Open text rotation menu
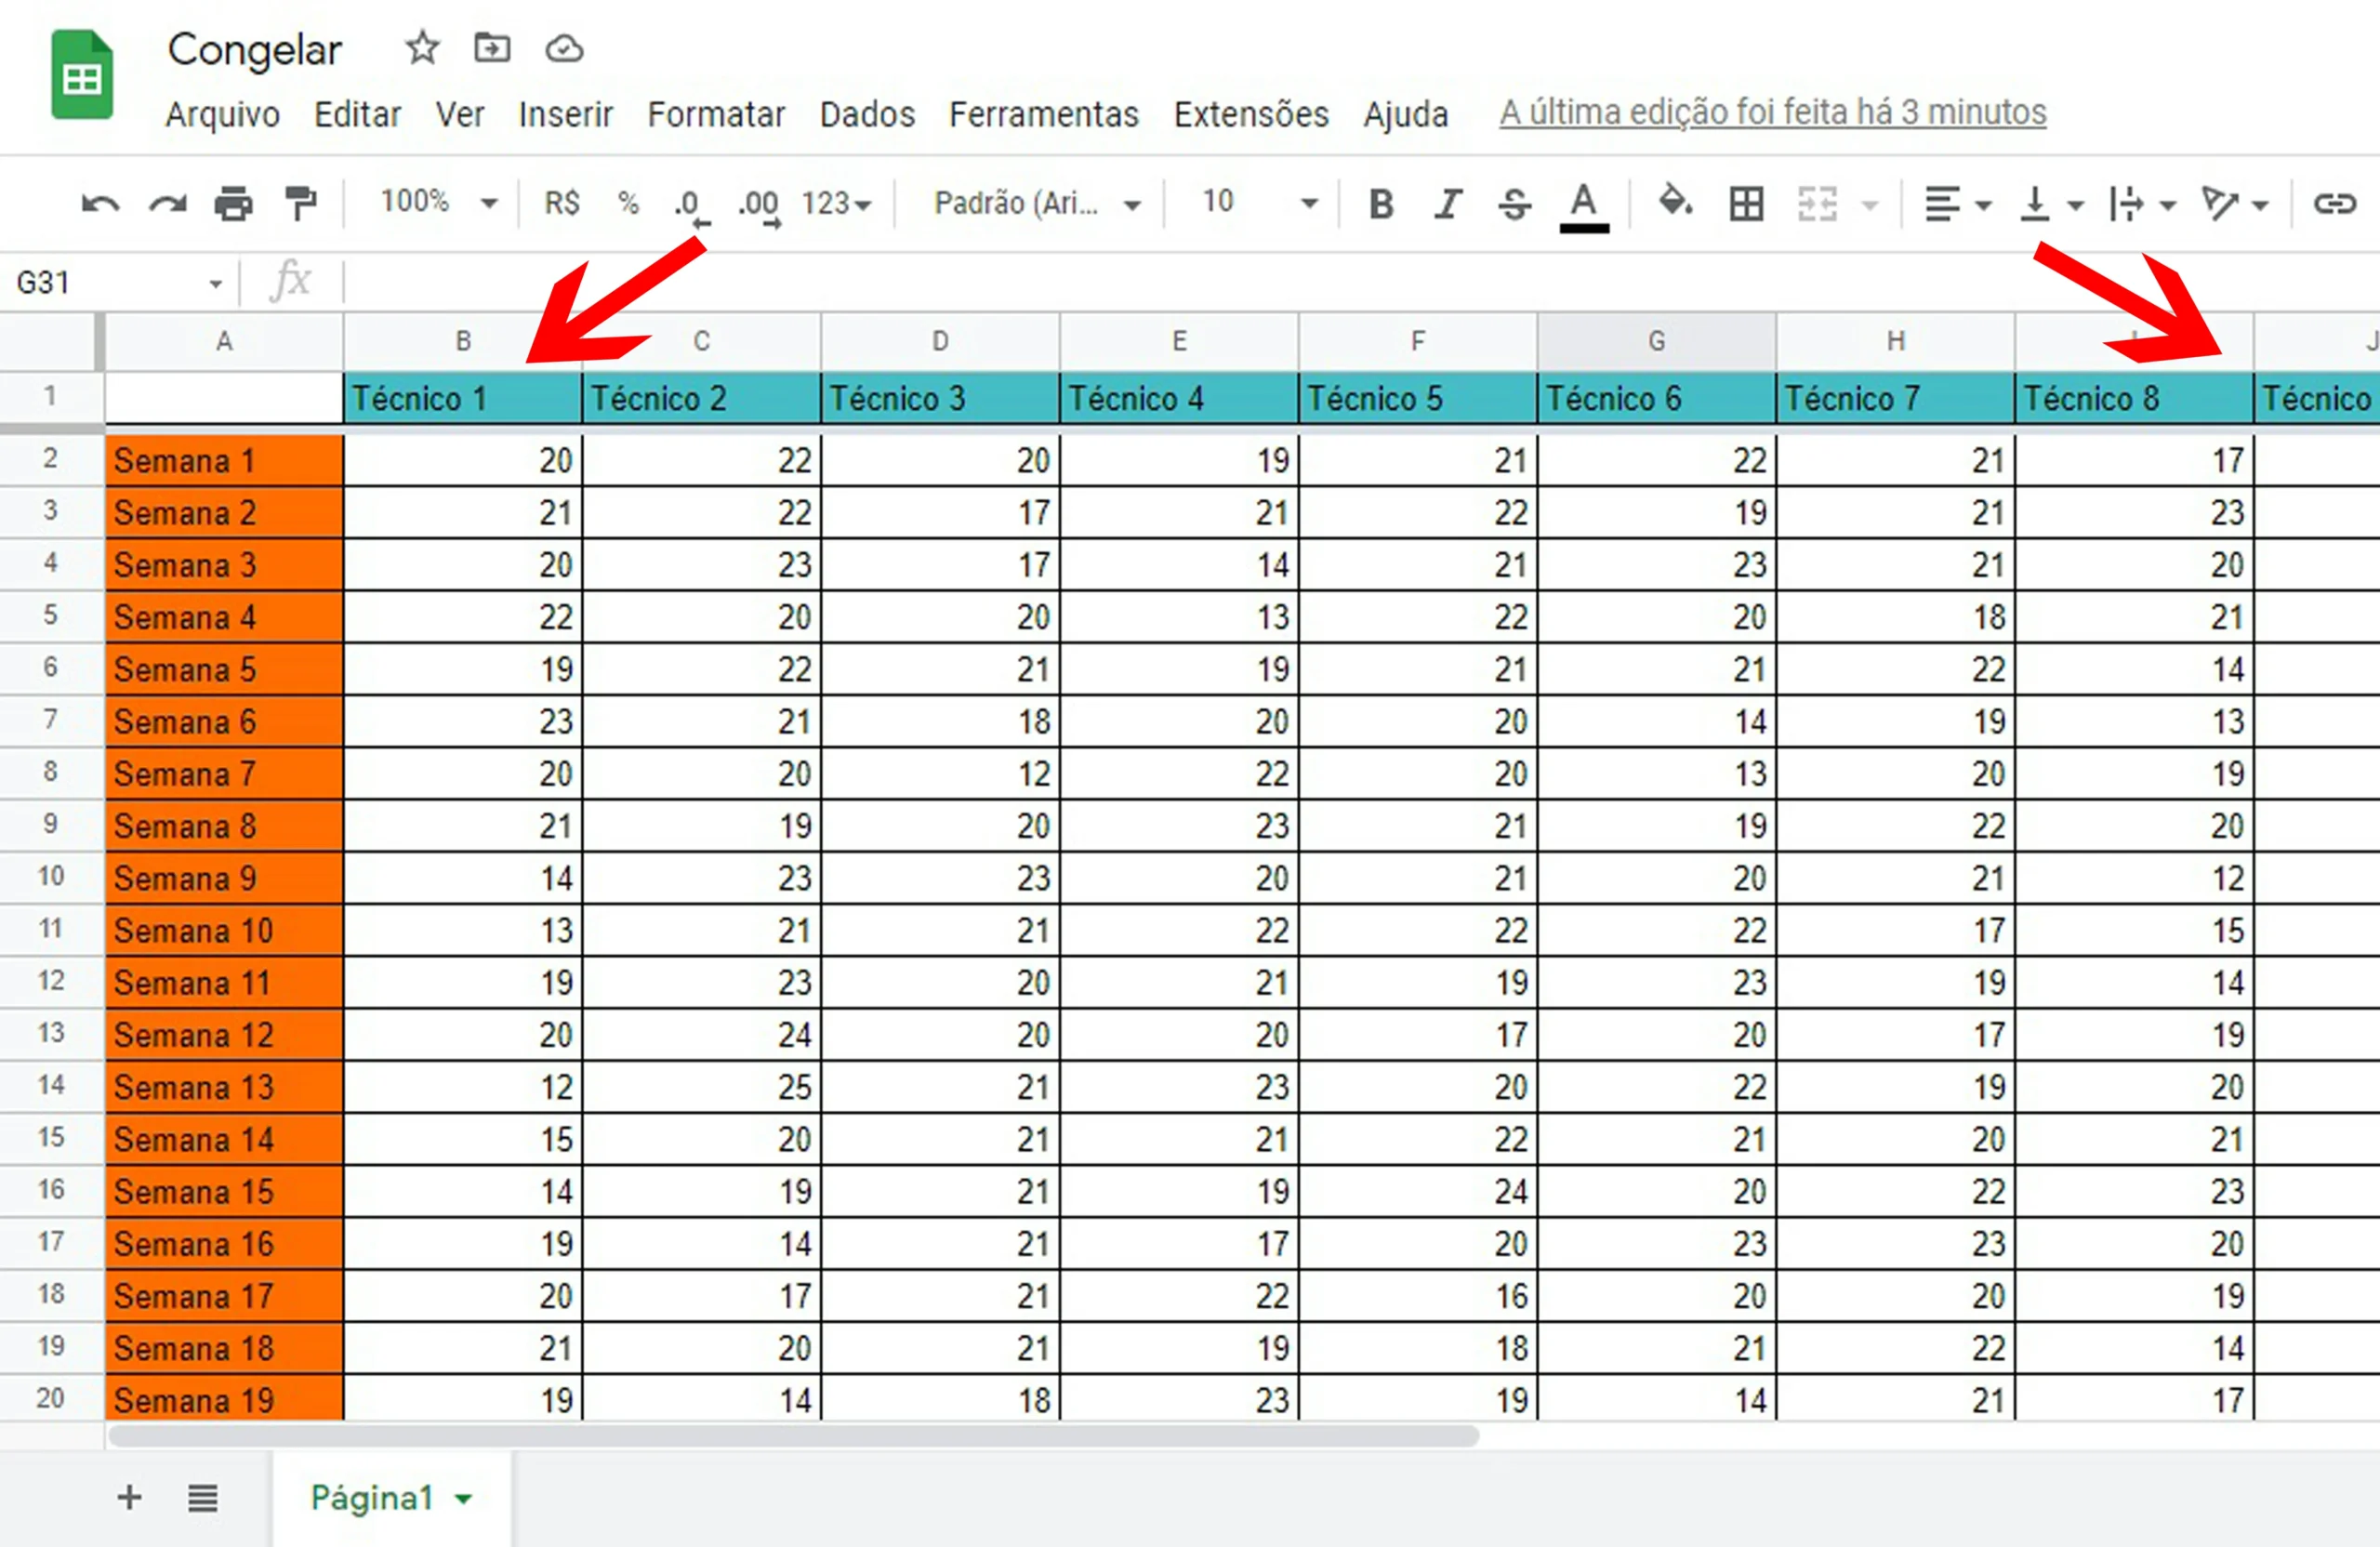Screen dimensions: 2380x1547 [2234, 204]
